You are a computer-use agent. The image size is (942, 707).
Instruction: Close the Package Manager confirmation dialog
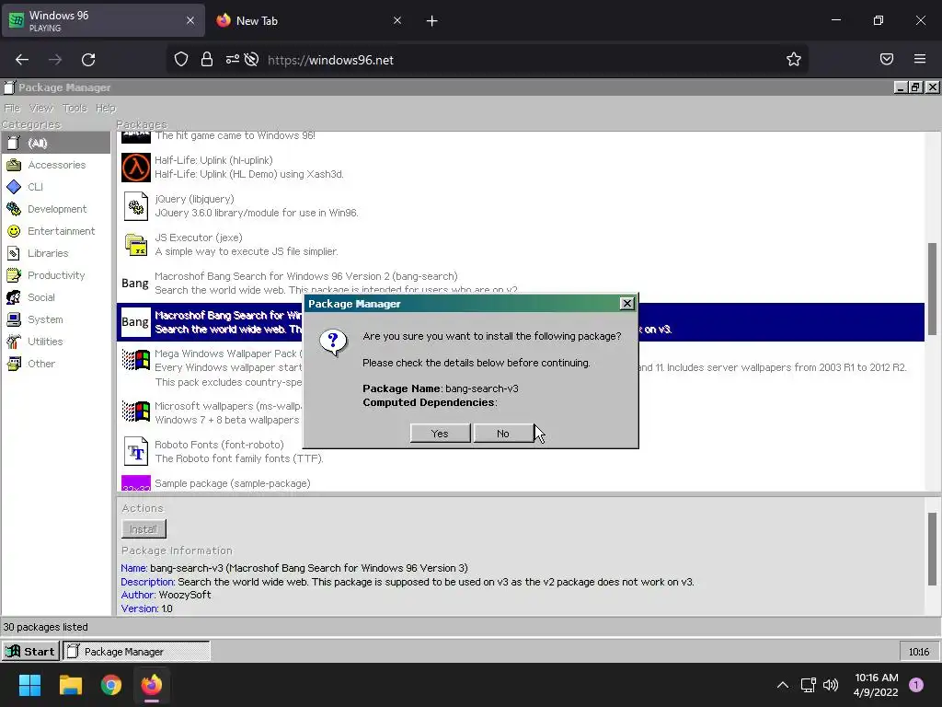coord(626,304)
